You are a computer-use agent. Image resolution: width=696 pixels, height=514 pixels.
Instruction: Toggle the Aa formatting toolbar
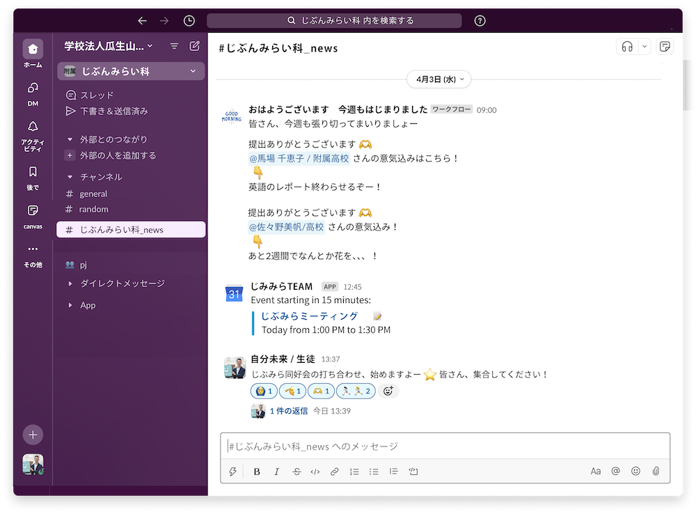click(596, 472)
